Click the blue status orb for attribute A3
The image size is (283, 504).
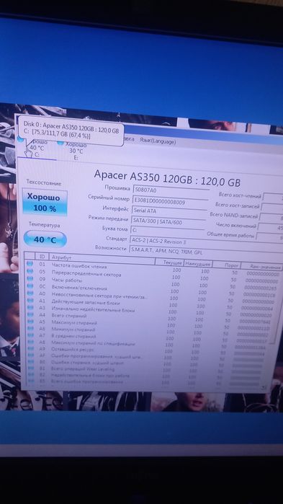[x=30, y=308]
